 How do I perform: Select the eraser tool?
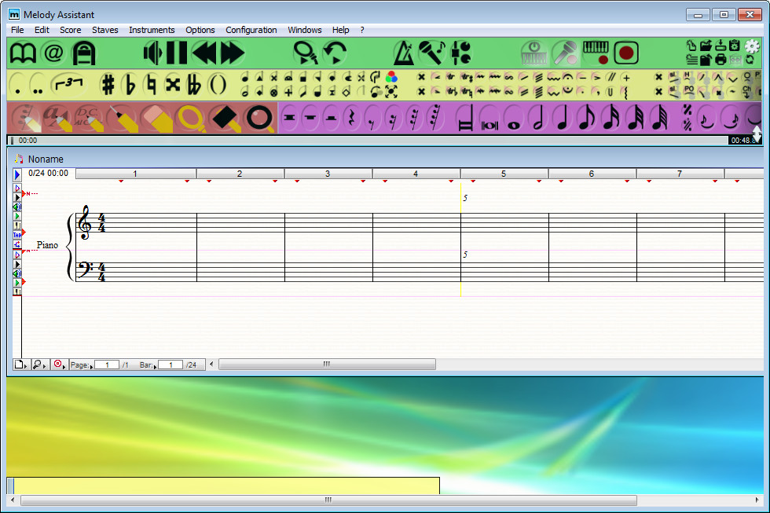click(156, 119)
